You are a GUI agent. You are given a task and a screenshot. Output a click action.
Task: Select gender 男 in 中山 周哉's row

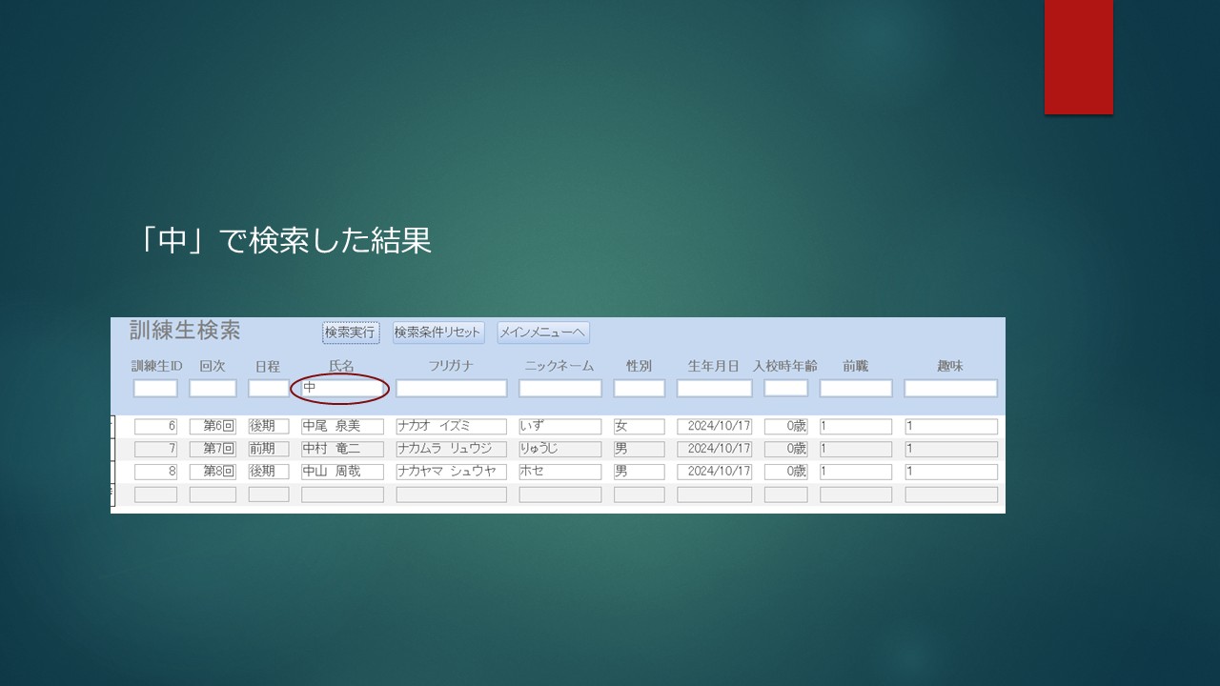pyautogui.click(x=640, y=472)
